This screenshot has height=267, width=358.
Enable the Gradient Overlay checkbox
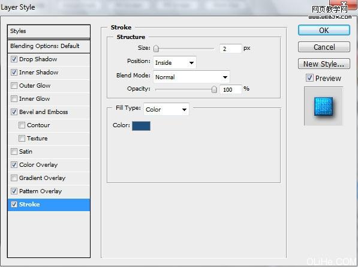pos(14,178)
